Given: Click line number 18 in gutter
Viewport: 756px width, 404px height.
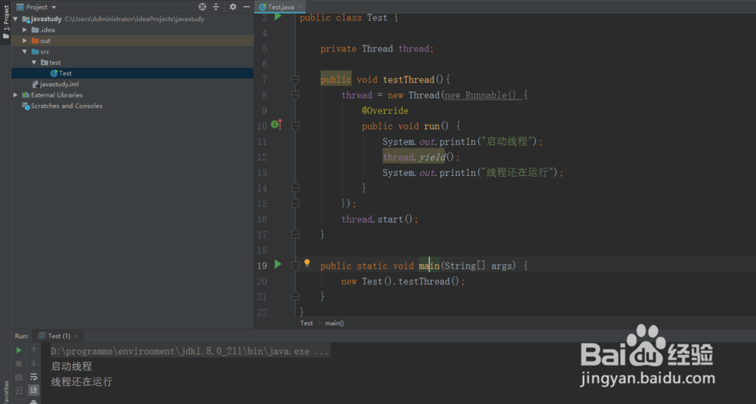Looking at the screenshot, I should click(x=262, y=250).
